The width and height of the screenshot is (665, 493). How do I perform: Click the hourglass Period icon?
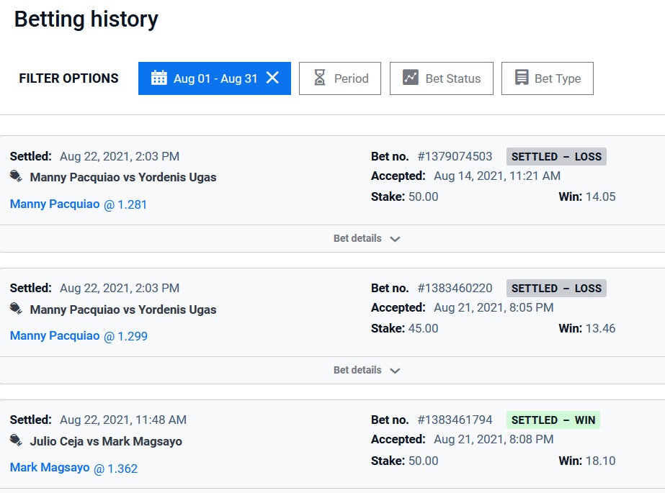(x=320, y=78)
